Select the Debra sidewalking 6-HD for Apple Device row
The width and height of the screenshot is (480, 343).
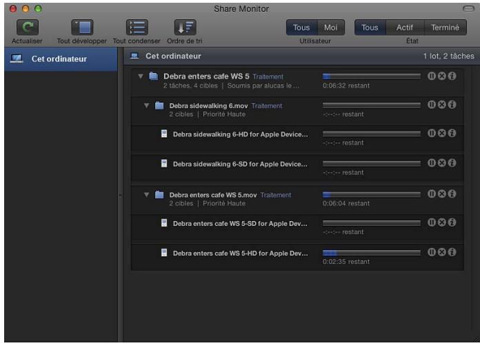[x=297, y=138]
